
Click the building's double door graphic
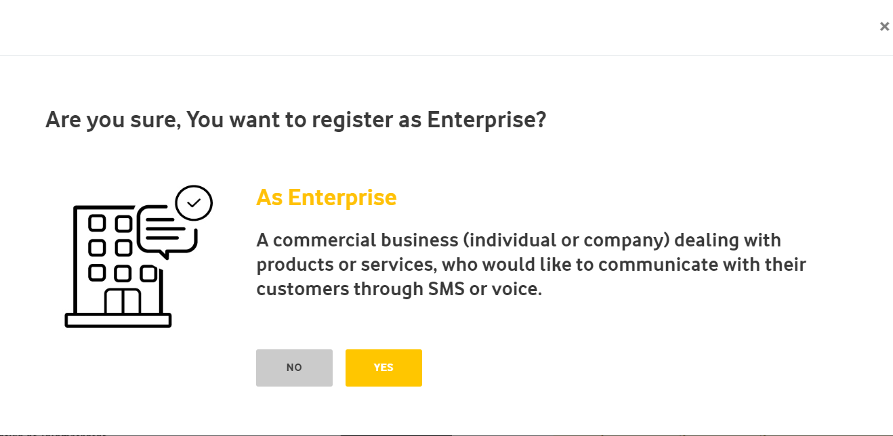pos(123,301)
